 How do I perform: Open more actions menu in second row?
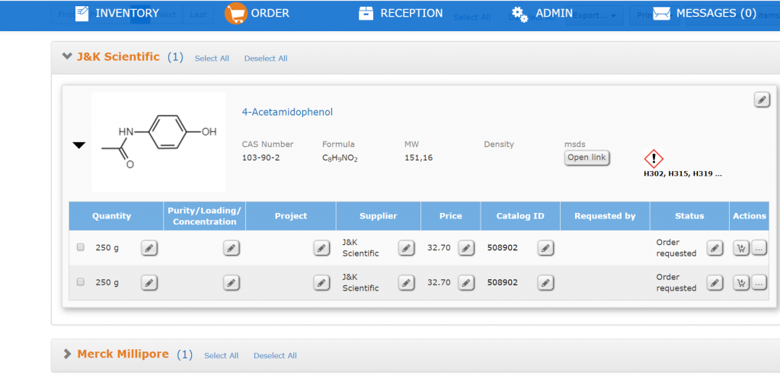(x=759, y=282)
